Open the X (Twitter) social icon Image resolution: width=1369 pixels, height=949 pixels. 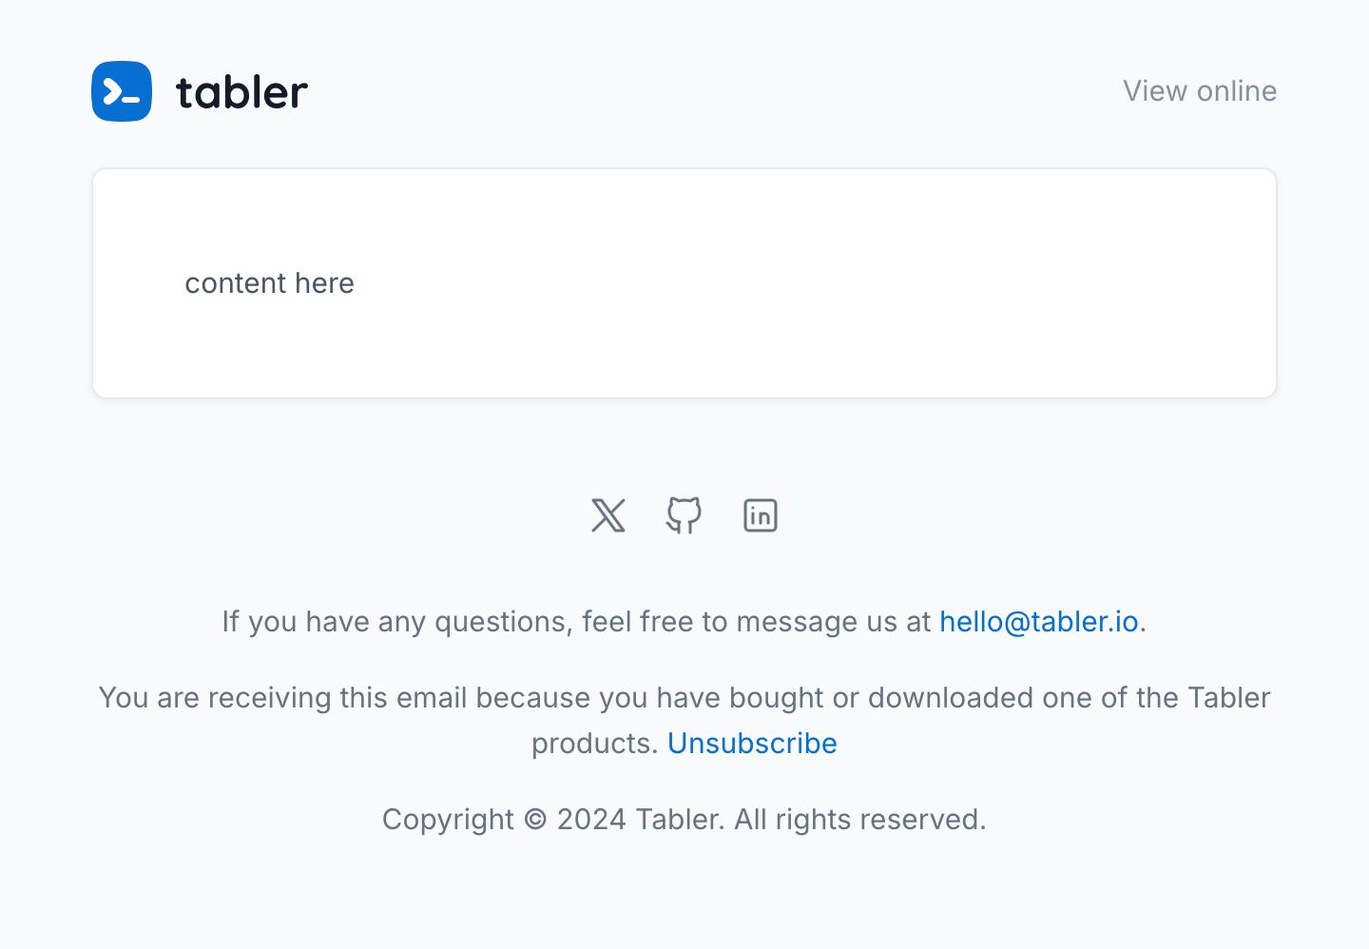click(608, 515)
